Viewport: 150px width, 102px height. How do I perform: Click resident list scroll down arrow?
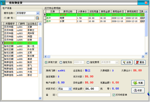tap(40, 98)
